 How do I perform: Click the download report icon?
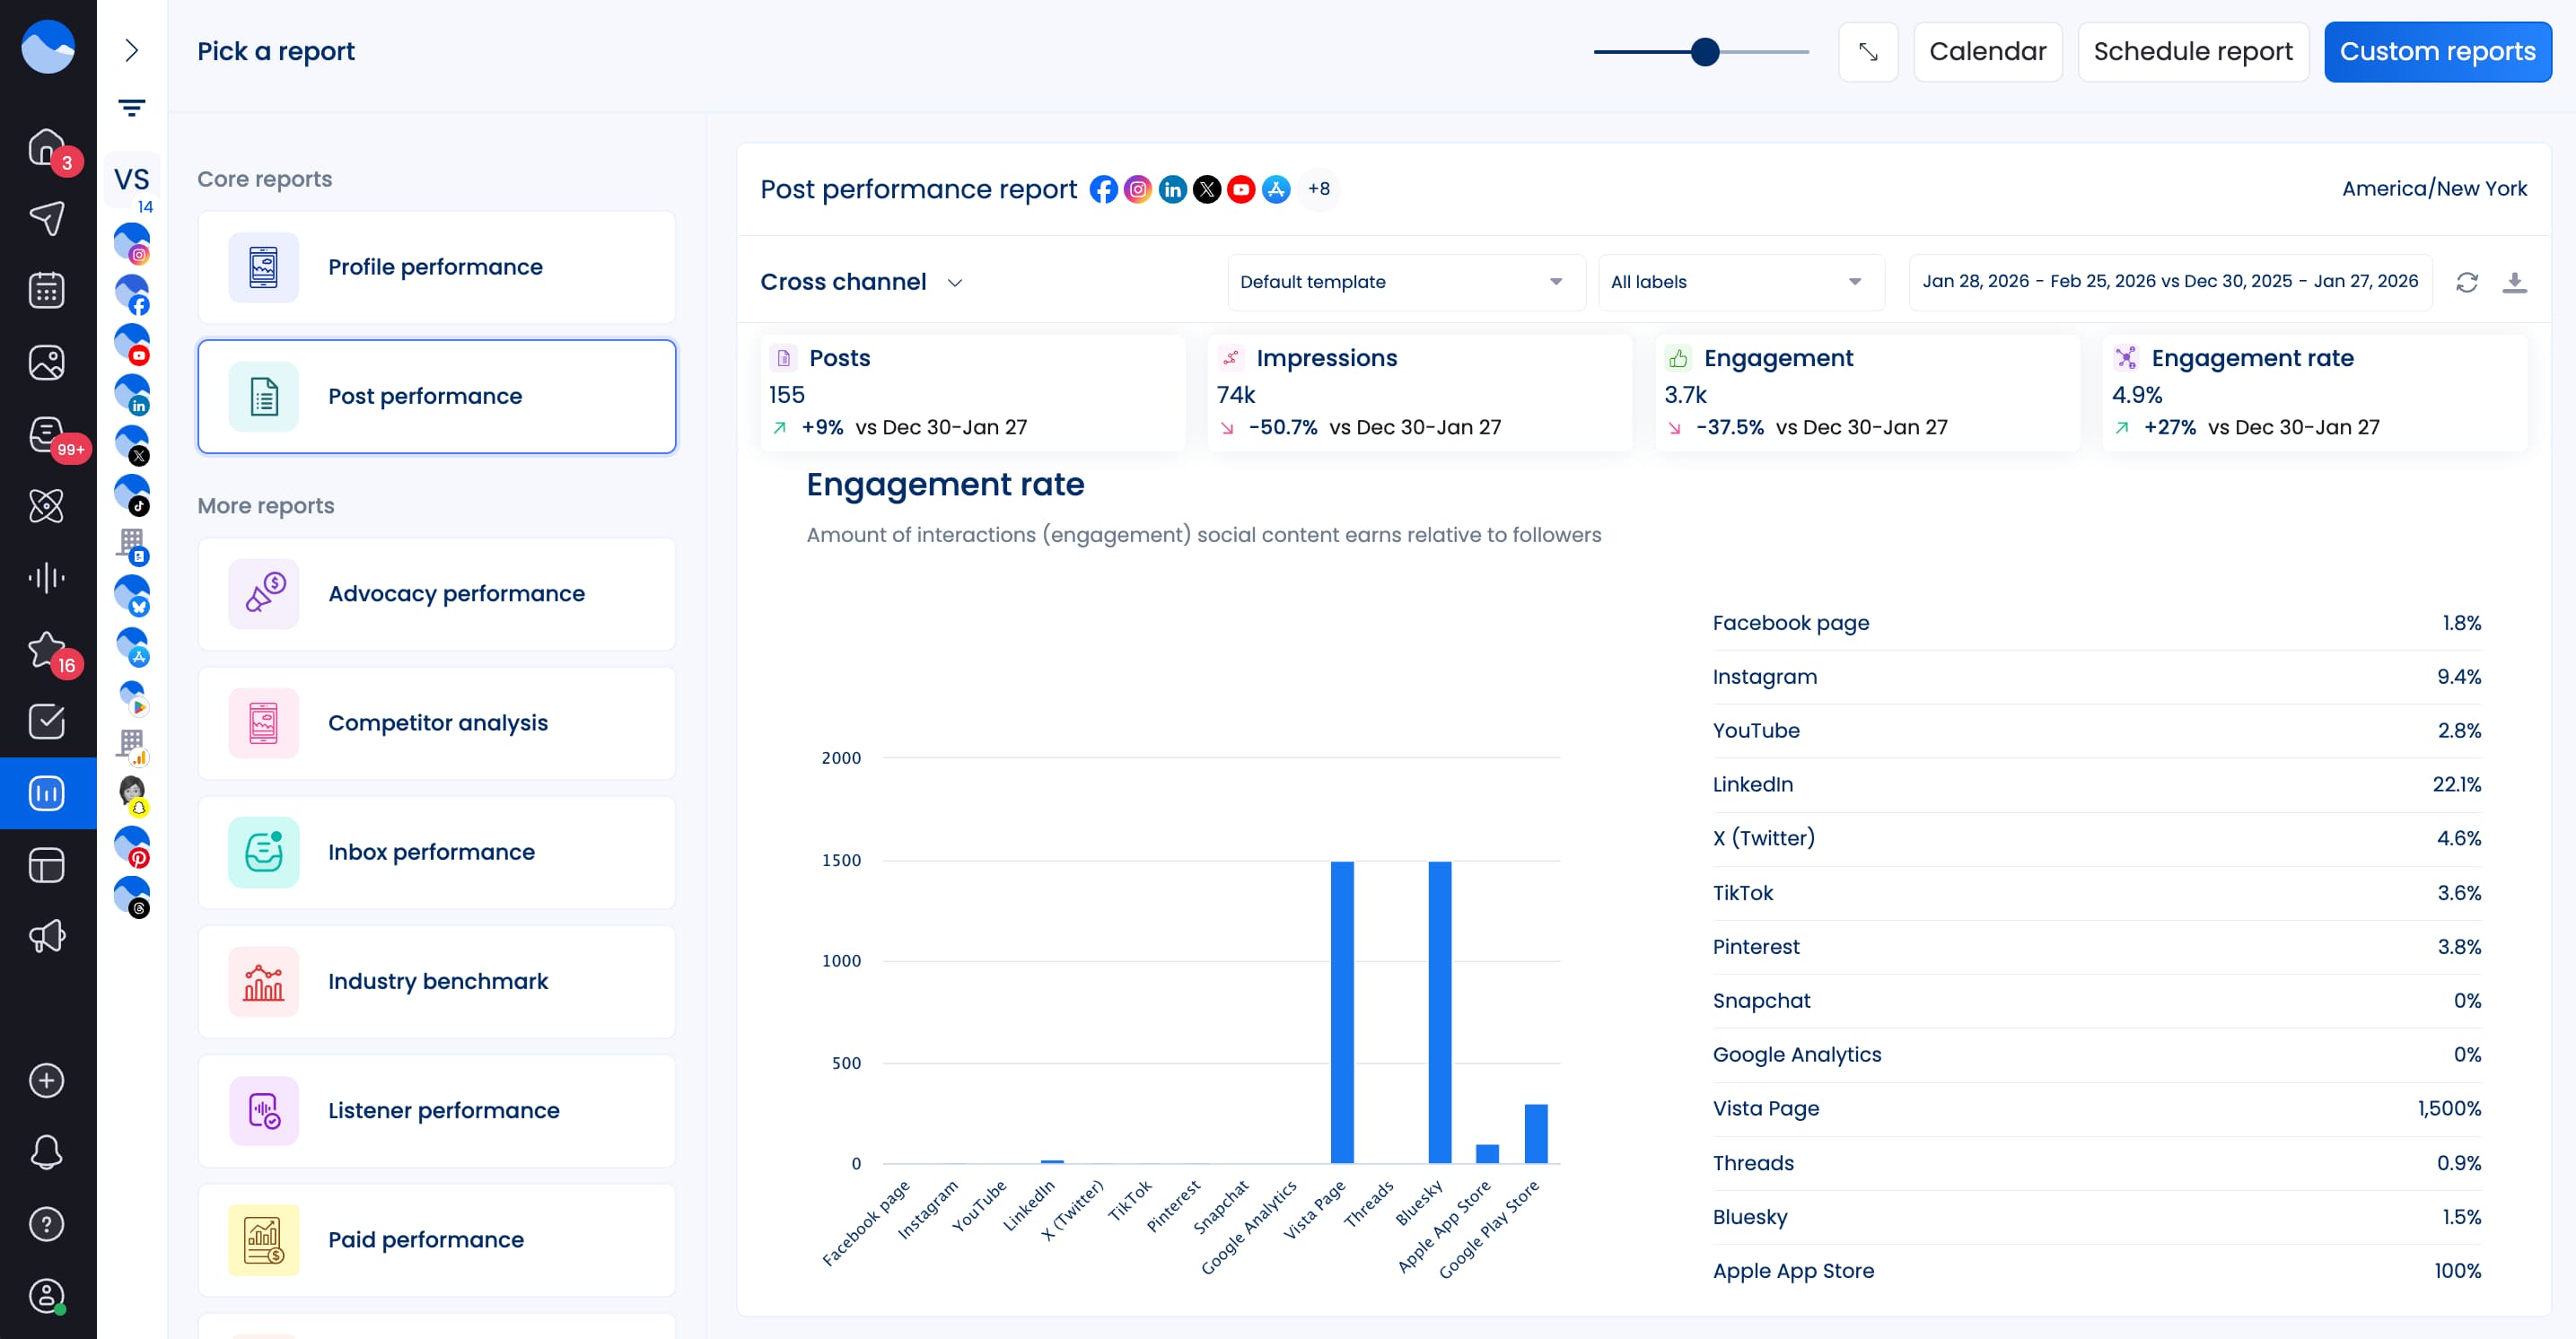2517,282
